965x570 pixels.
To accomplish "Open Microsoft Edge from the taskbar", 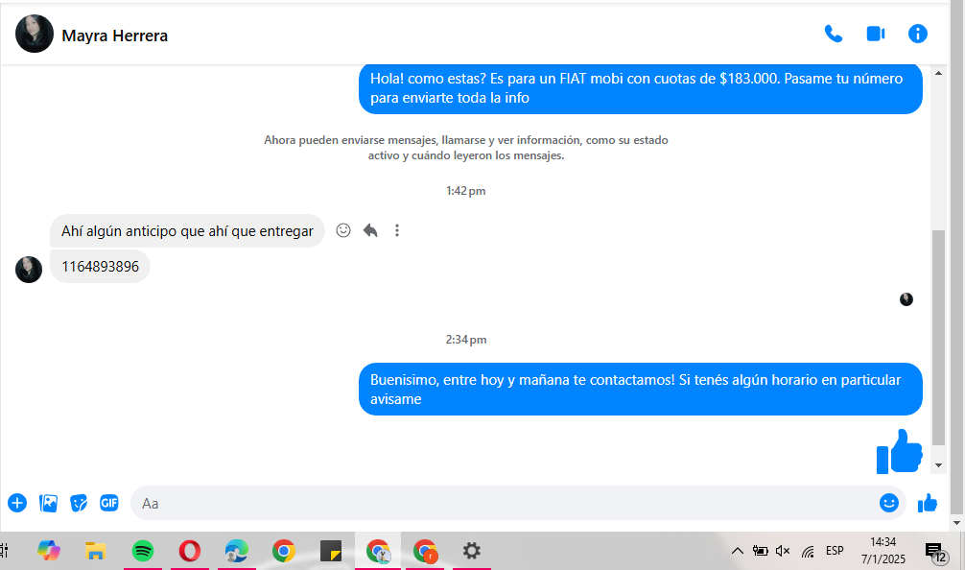I will pyautogui.click(x=237, y=550).
